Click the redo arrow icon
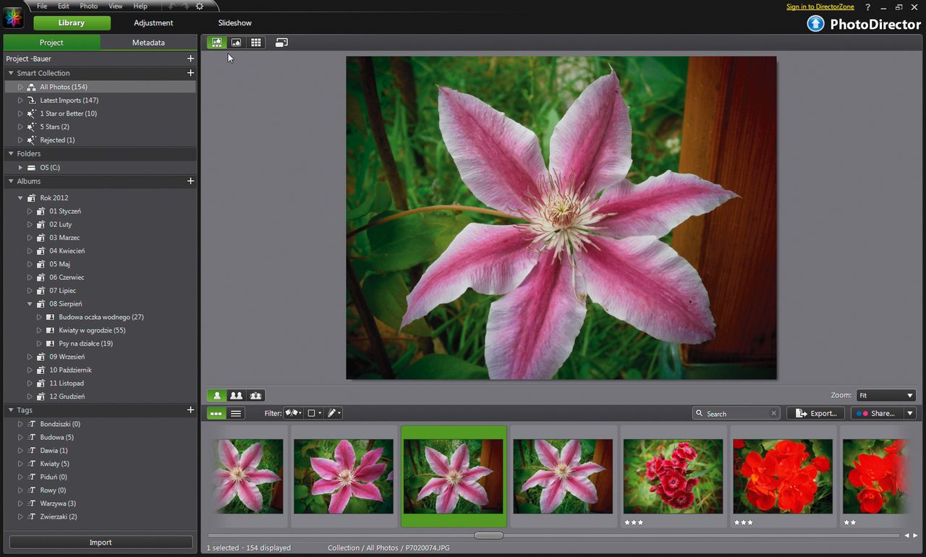926x557 pixels. [185, 7]
